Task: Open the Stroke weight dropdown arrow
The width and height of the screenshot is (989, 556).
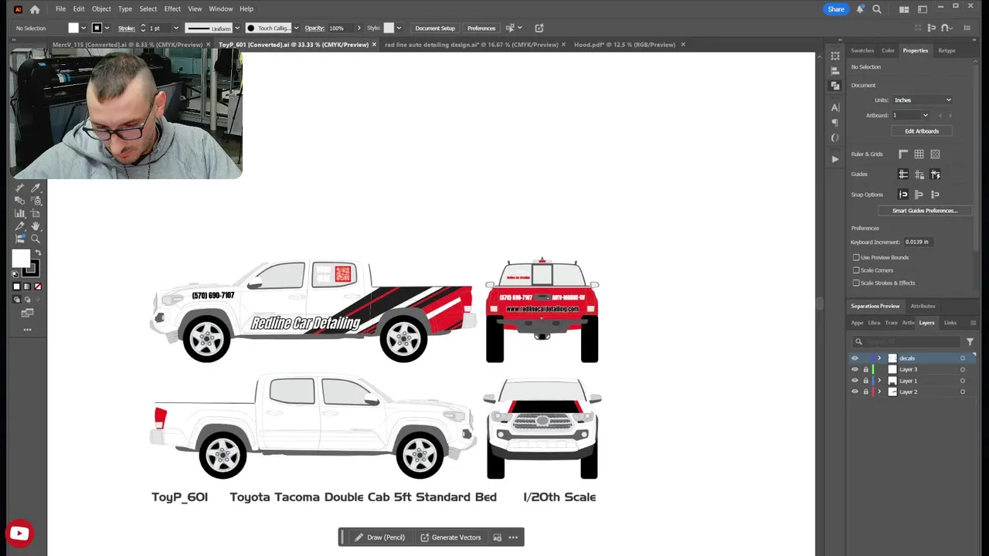Action: [x=175, y=29]
